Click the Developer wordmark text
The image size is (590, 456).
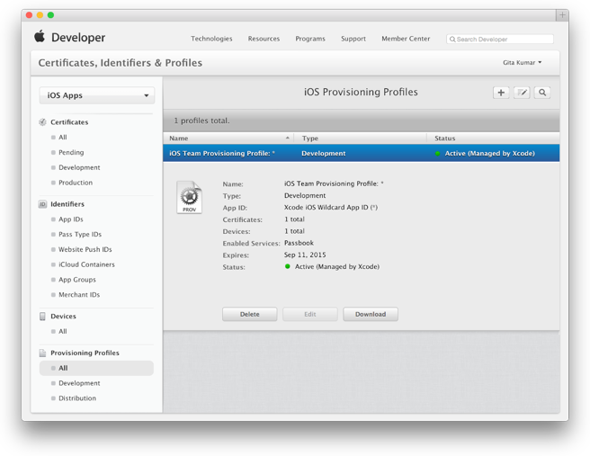click(x=78, y=38)
